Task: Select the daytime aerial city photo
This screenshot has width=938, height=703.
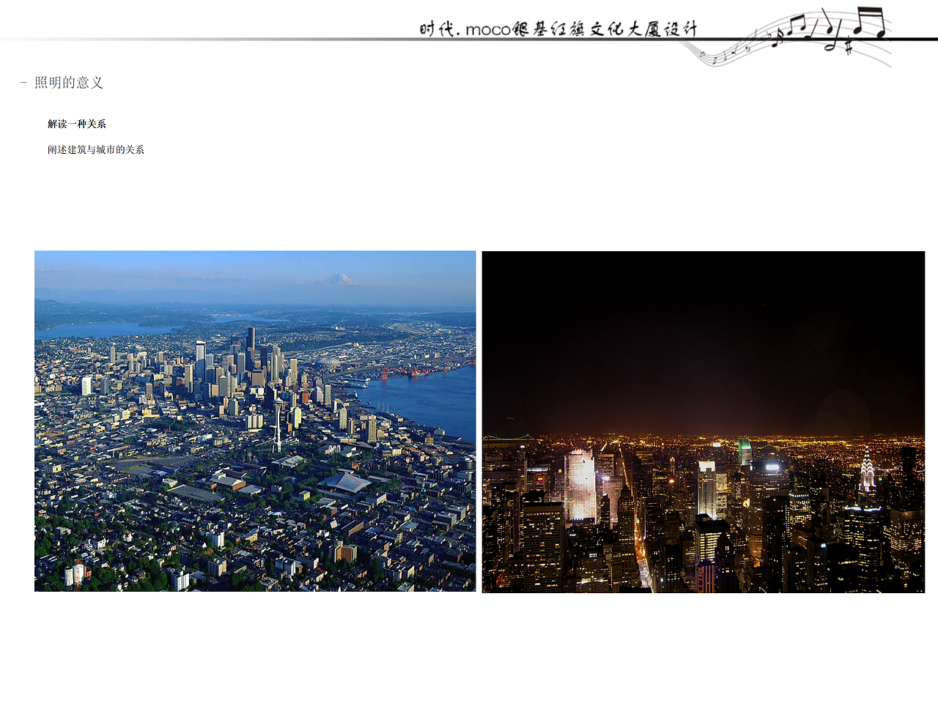Action: point(255,421)
